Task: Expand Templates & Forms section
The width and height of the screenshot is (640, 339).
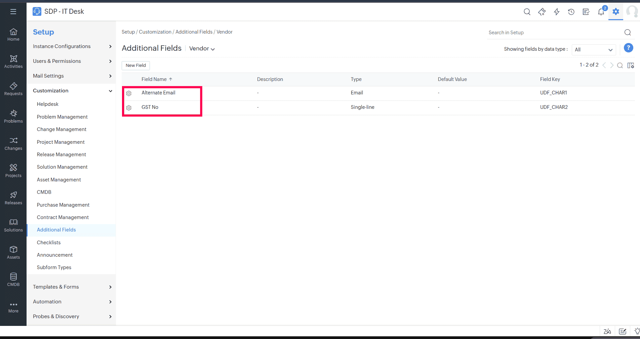Action: tap(72, 287)
